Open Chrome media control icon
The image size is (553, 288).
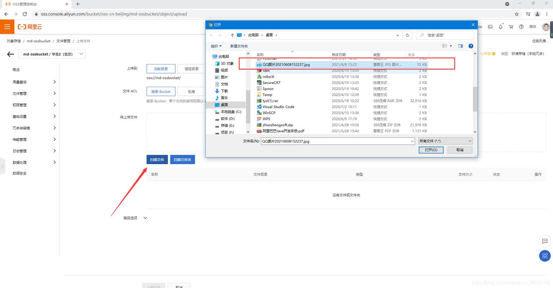528,14
